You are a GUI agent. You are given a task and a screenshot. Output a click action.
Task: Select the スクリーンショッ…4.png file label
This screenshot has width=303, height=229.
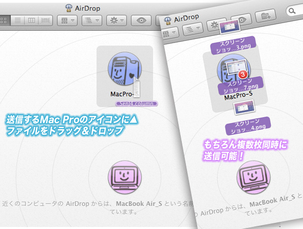(248, 126)
